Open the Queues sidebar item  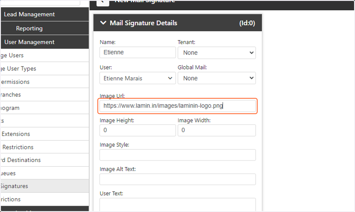click(44, 173)
